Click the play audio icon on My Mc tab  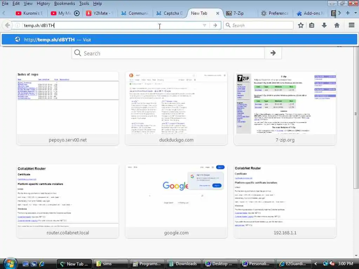pyautogui.click(x=77, y=13)
